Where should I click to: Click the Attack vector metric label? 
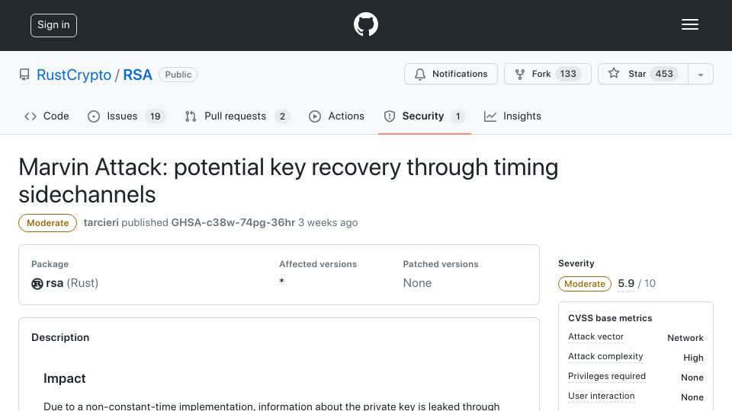596,336
